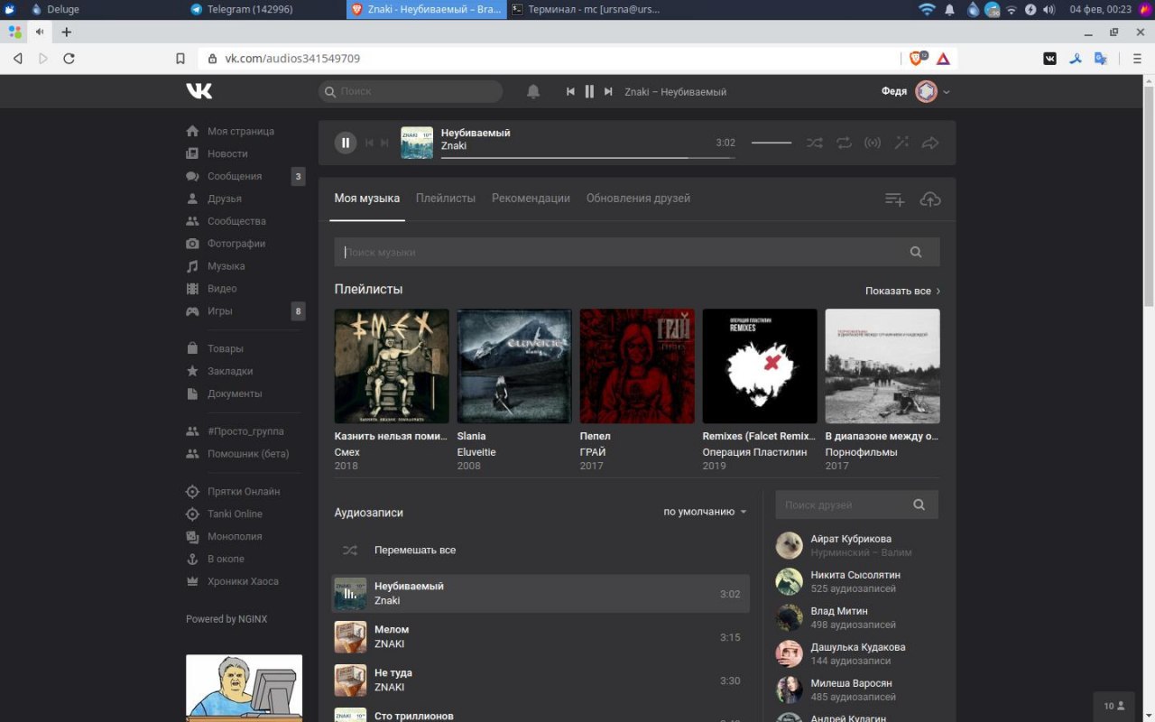Click Показать все playlists link
The image size is (1155, 722).
point(902,292)
